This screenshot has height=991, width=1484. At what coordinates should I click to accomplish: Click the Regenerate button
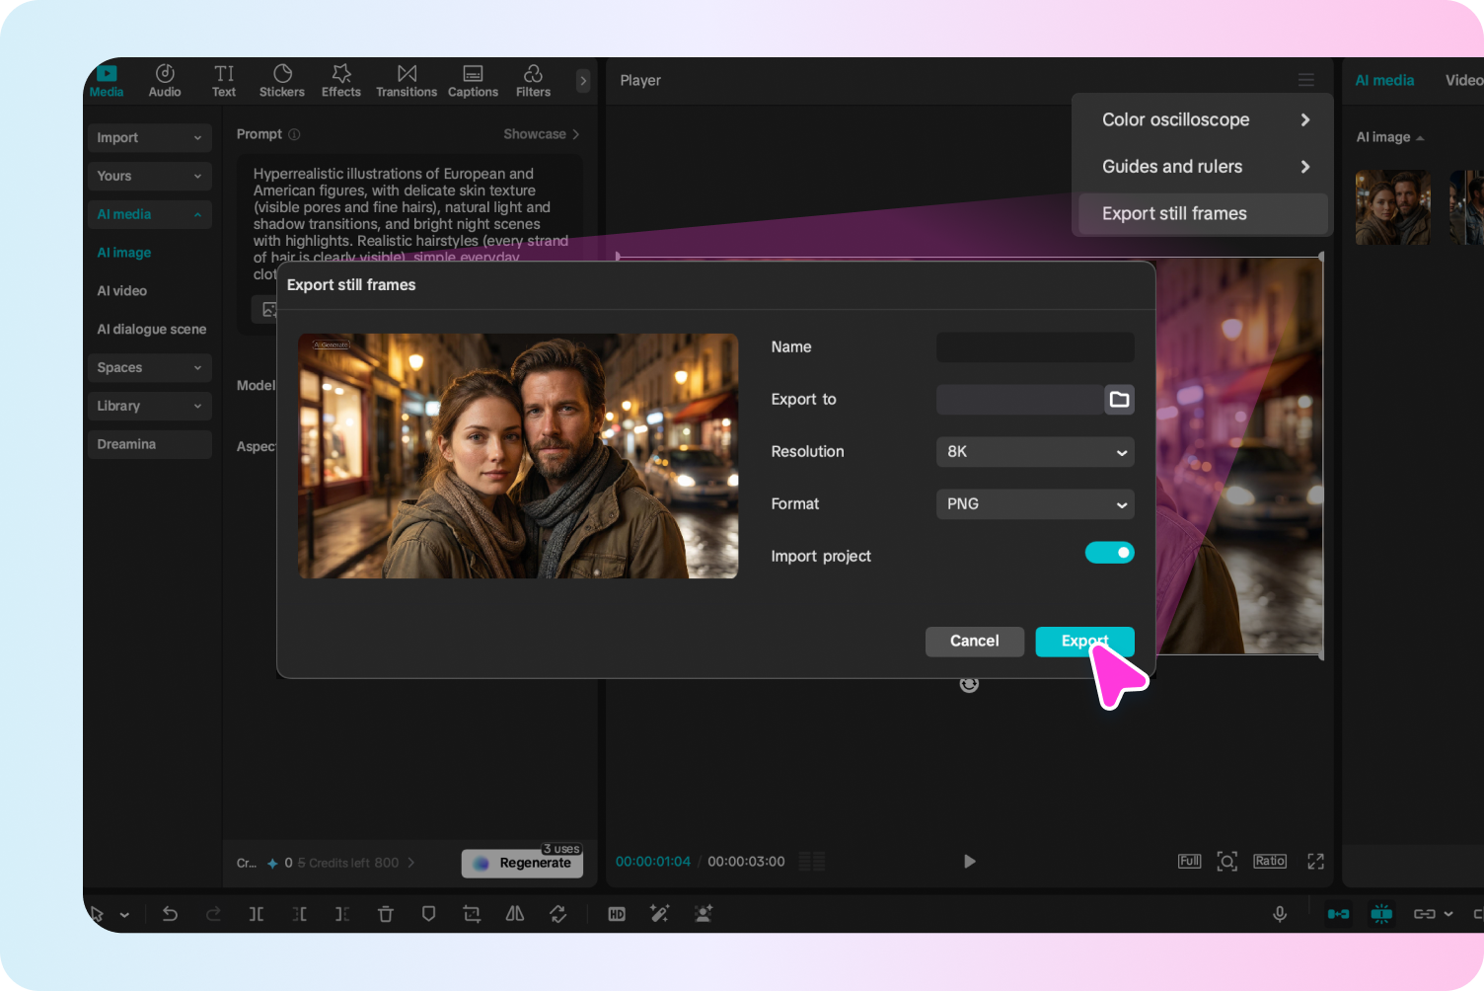pos(522,862)
